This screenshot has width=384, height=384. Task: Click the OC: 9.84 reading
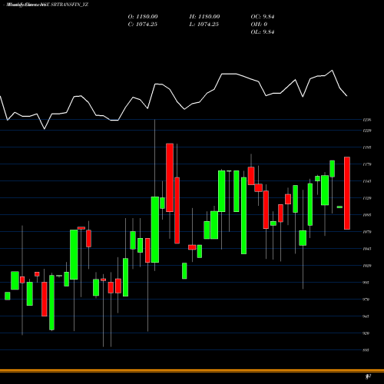[263, 17]
